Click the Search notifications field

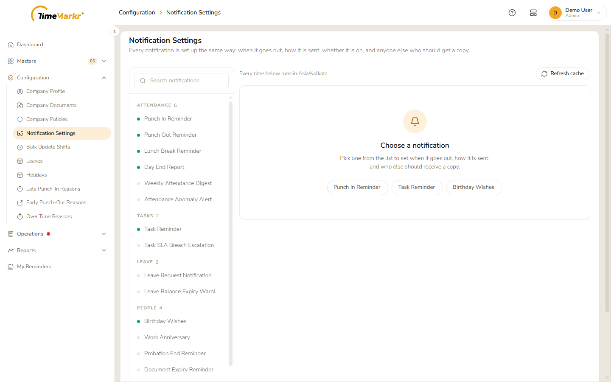(x=182, y=81)
